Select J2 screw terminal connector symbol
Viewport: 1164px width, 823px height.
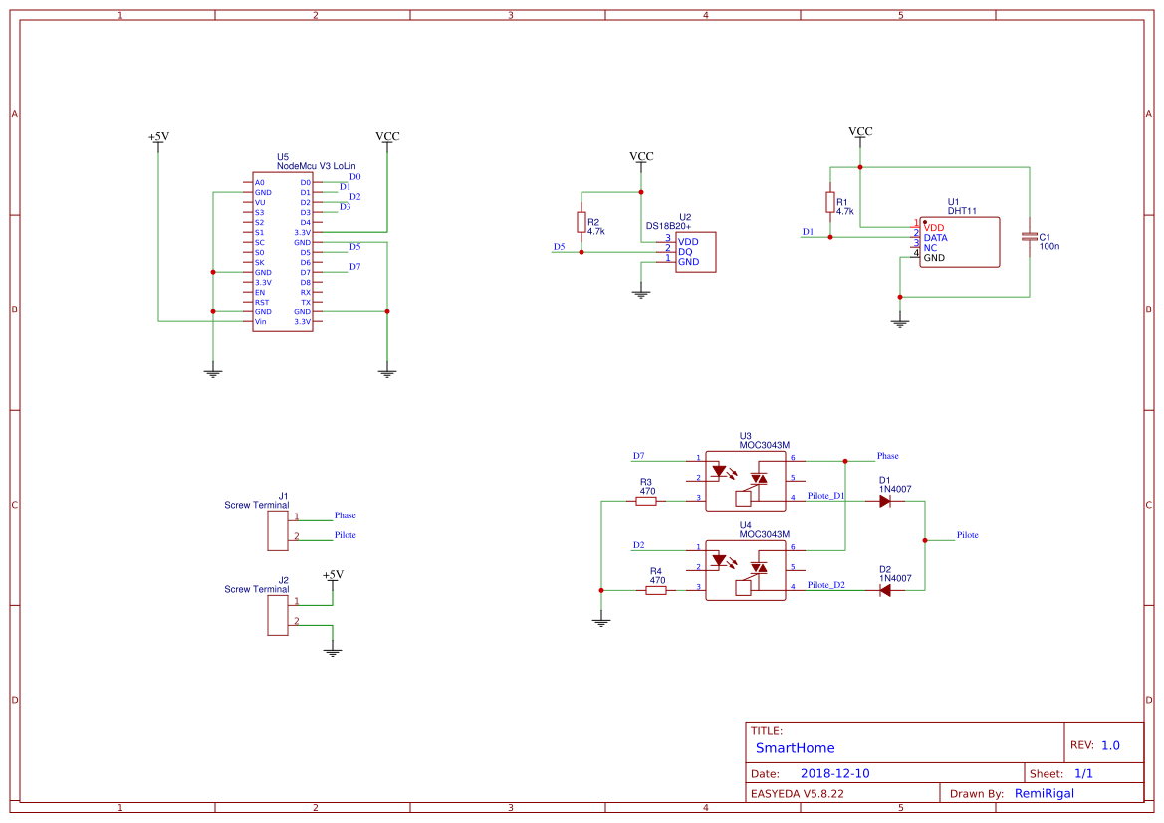coord(278,615)
